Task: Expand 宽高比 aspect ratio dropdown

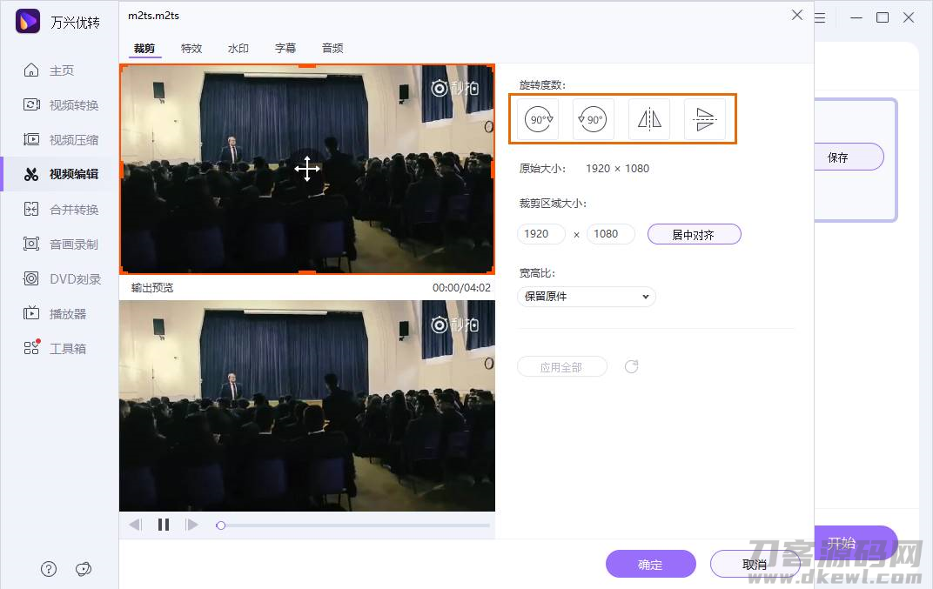Action: coord(587,297)
